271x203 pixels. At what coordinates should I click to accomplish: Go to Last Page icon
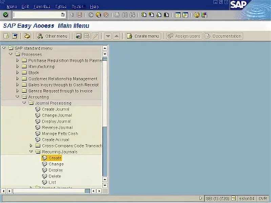(x=166, y=15)
